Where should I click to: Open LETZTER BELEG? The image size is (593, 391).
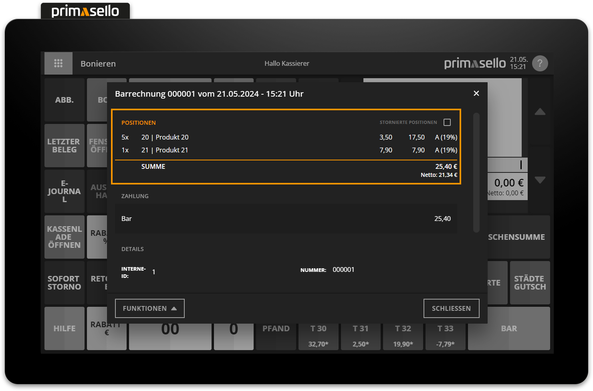(x=64, y=146)
